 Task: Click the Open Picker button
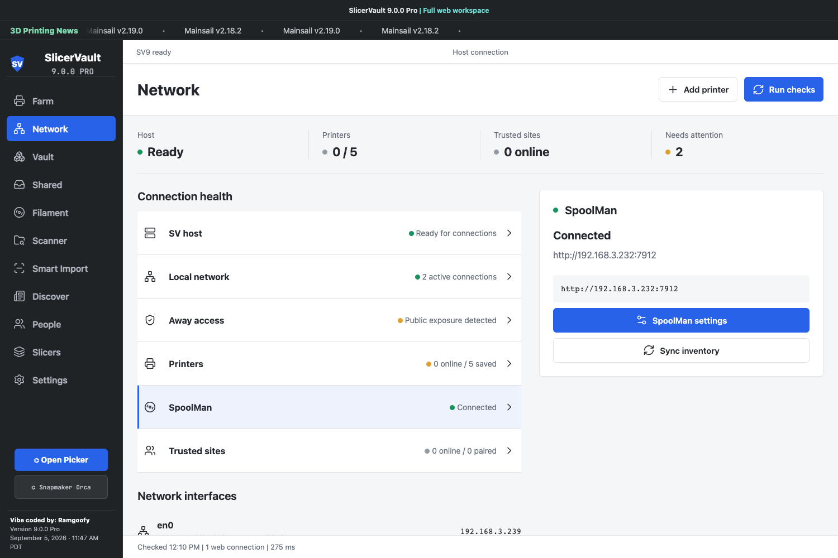[61, 460]
